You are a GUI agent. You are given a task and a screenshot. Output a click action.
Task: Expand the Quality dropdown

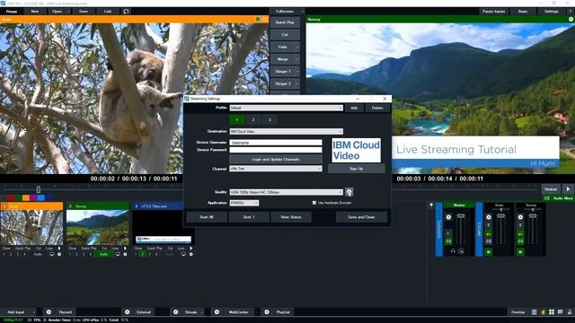click(341, 192)
